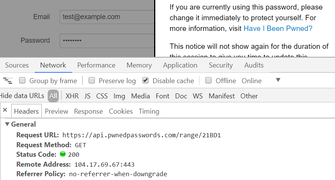Open the Security panel
The height and width of the screenshot is (180, 335).
pos(221,65)
